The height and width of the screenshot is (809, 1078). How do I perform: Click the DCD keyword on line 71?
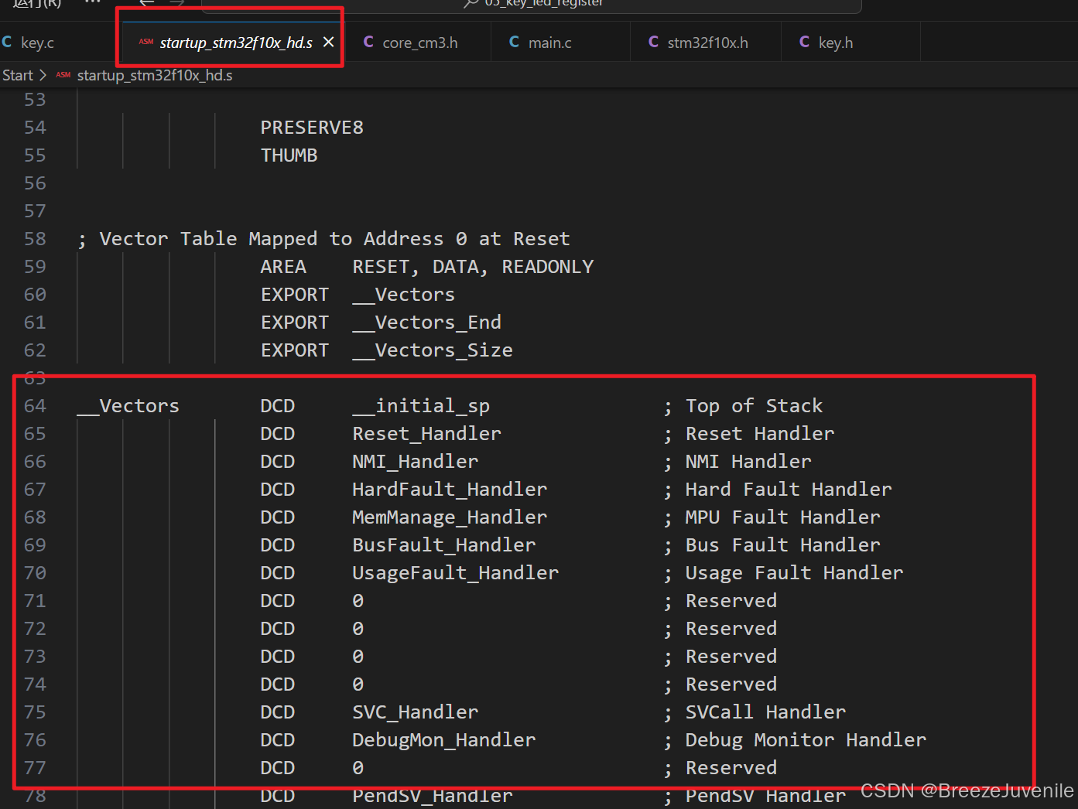(x=277, y=601)
